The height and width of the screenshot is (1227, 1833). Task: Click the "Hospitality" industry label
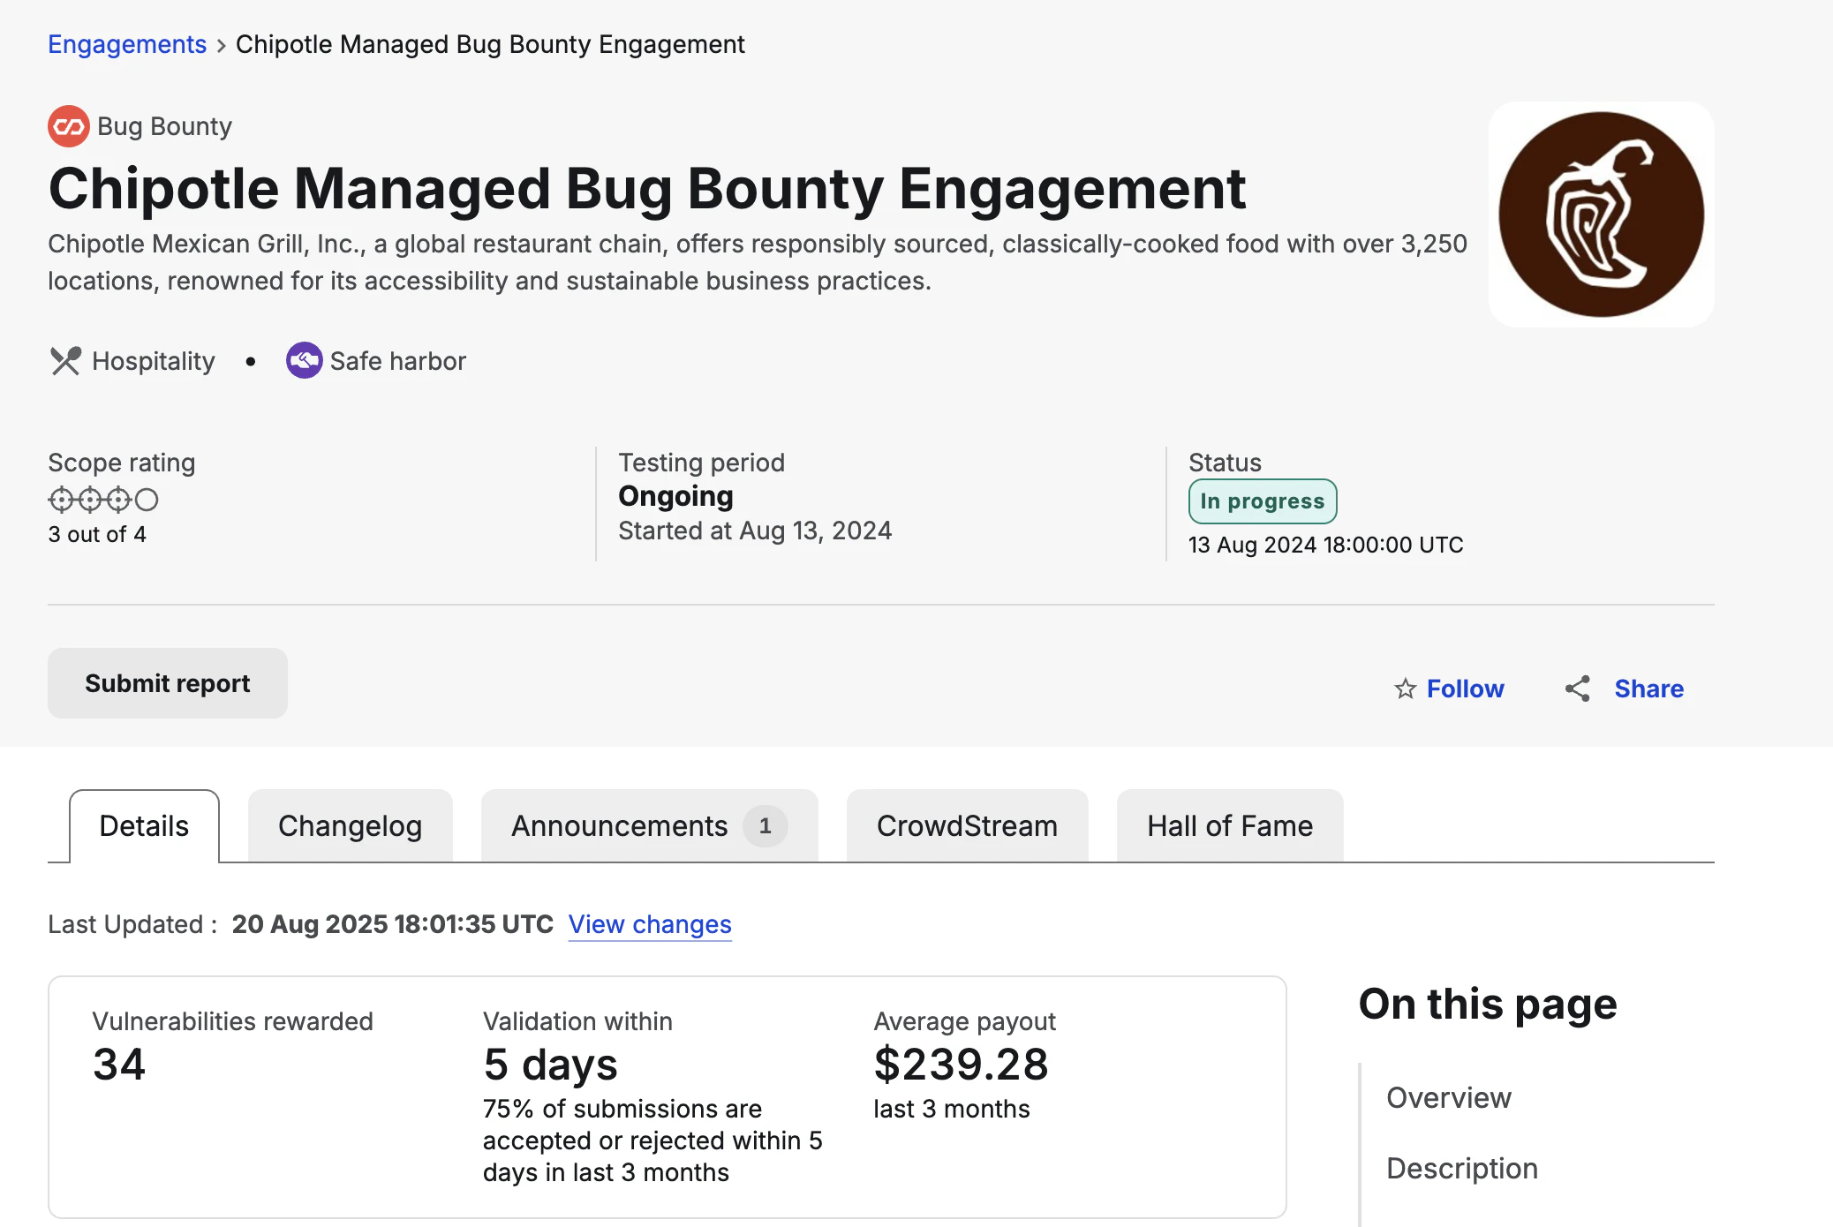[154, 361]
